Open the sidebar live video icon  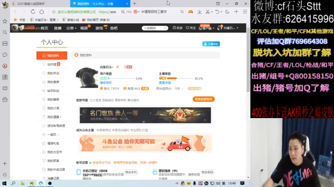[x=5, y=44]
